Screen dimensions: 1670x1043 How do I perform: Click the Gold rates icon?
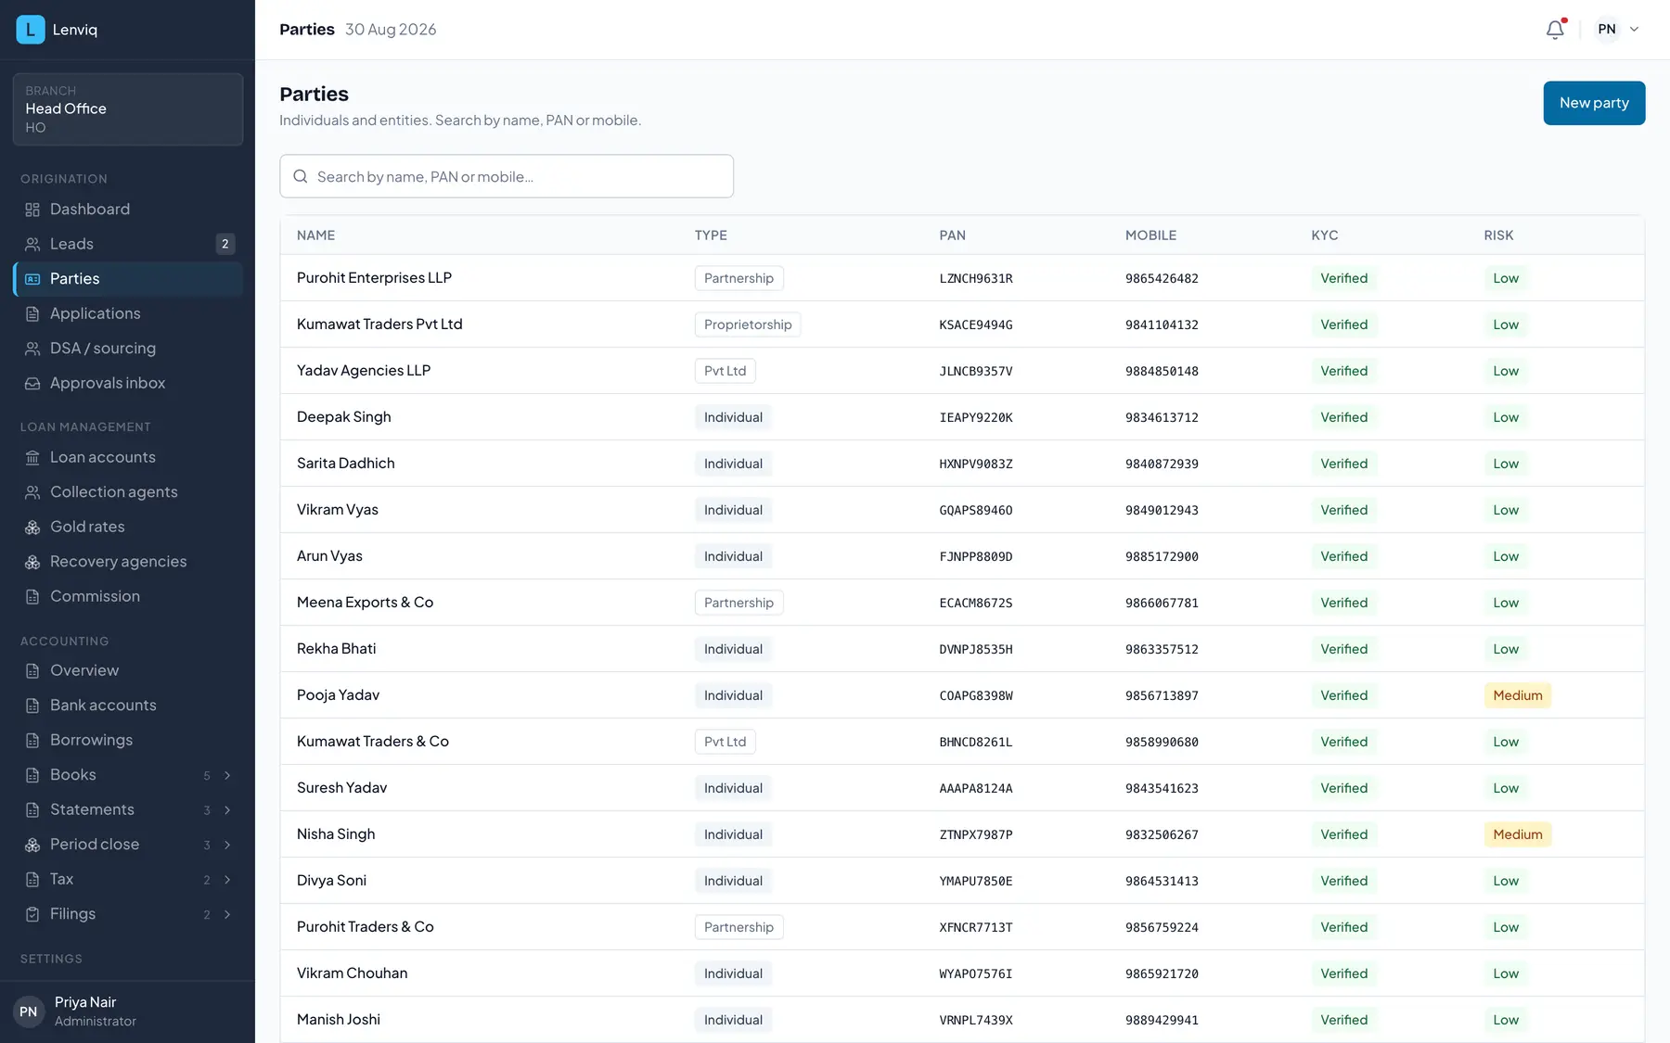32,528
